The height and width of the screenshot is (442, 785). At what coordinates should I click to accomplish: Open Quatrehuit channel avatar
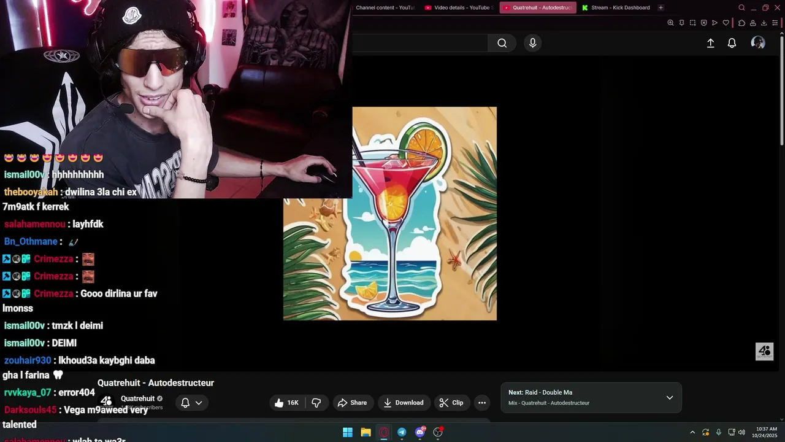106,401
